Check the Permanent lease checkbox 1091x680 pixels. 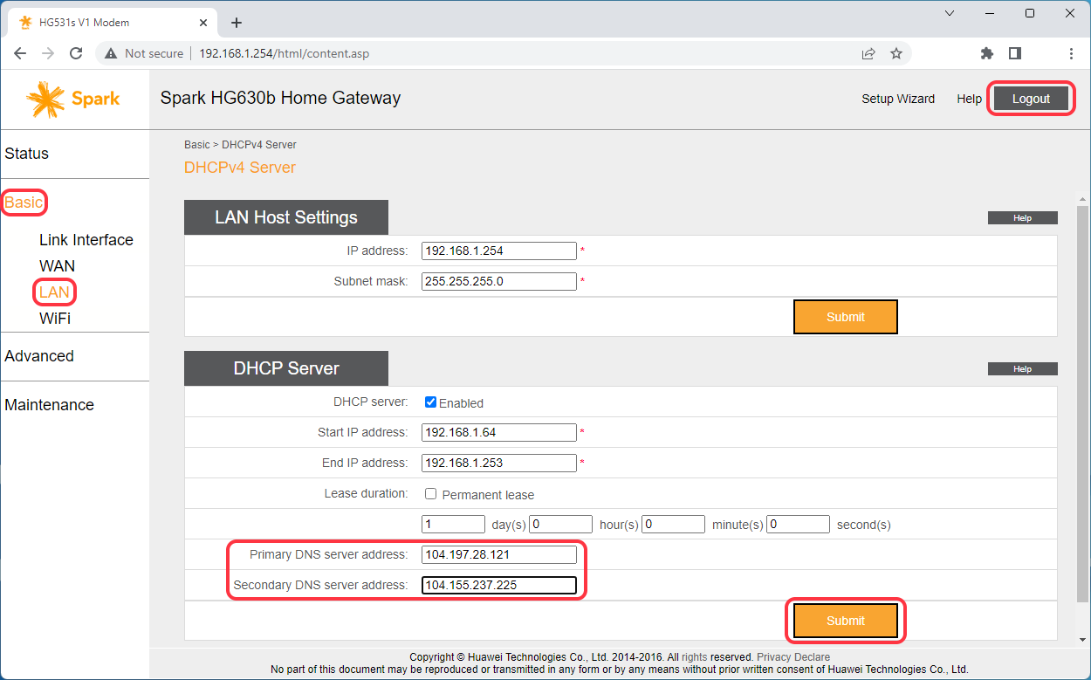[430, 493]
